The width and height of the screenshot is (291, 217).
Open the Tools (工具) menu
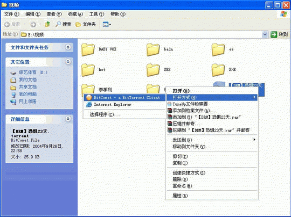(x=96, y=14)
